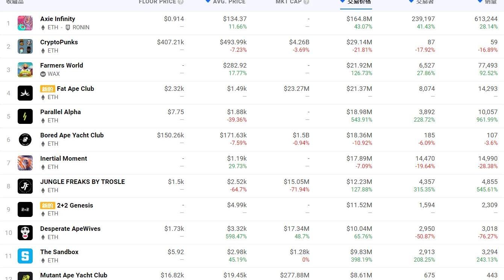The image size is (504, 280).
Task: Click the Parallel Alpha logo icon
Action: (x=25, y=116)
